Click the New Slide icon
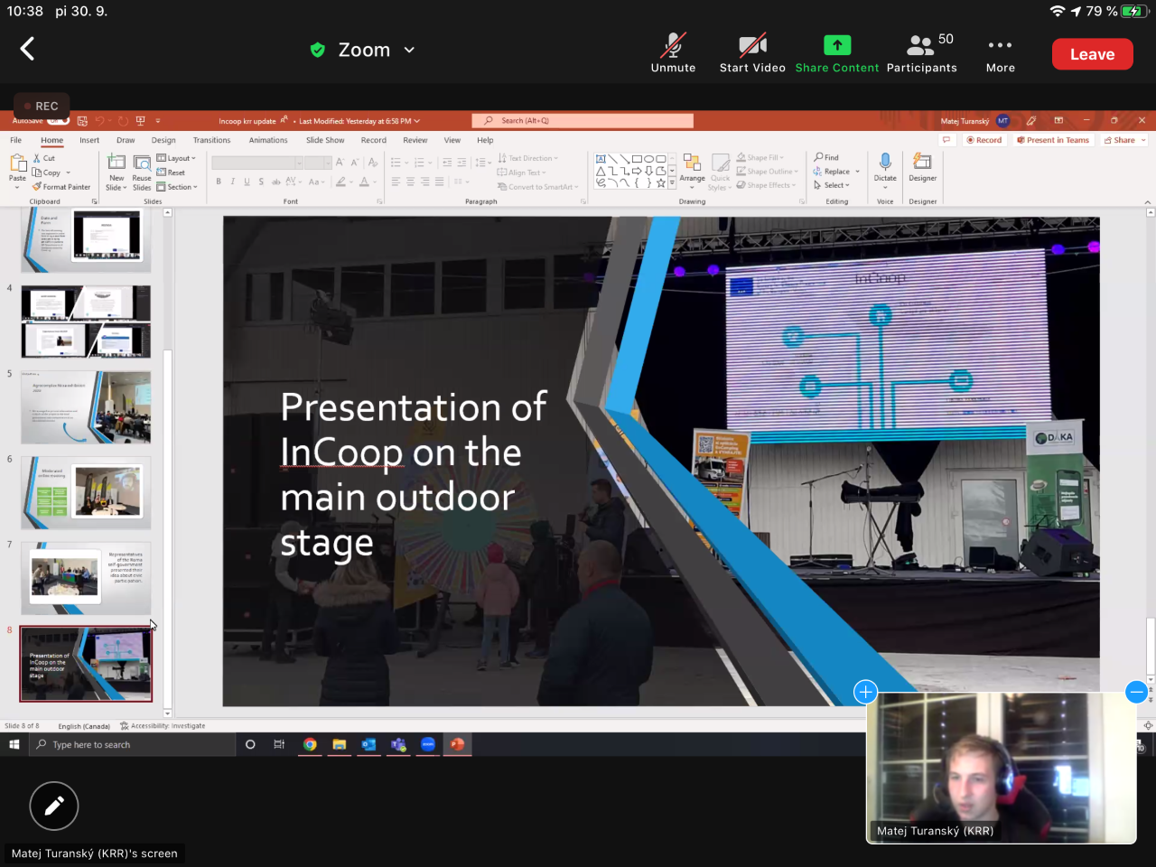The width and height of the screenshot is (1156, 867). [x=117, y=163]
